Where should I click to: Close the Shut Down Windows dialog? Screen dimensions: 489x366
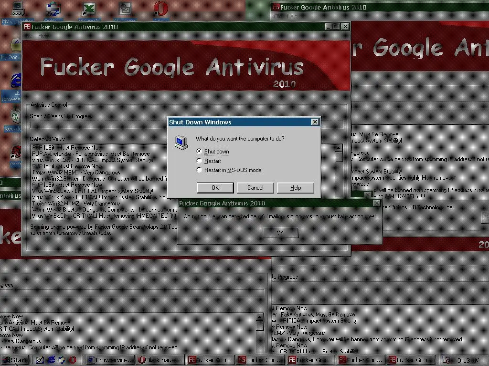point(315,122)
